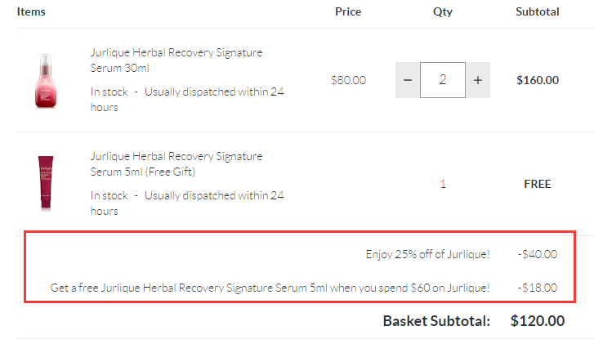Open the Serum 5ml (Free Gift) product link

(176, 163)
